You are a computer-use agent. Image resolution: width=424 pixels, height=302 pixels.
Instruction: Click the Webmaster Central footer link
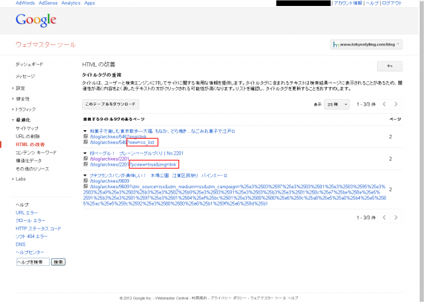point(172,298)
